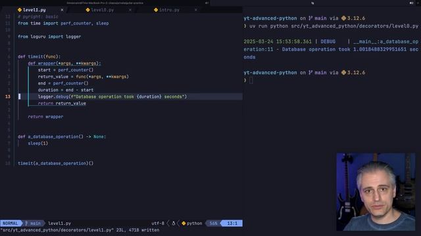The image size is (421, 236).
Task: Open the level0.py tab
Action: (103, 10)
